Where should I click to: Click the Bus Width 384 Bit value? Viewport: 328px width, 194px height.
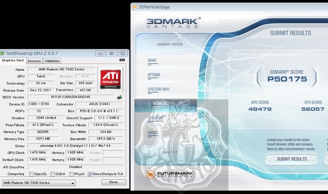pyautogui.click(x=106, y=132)
